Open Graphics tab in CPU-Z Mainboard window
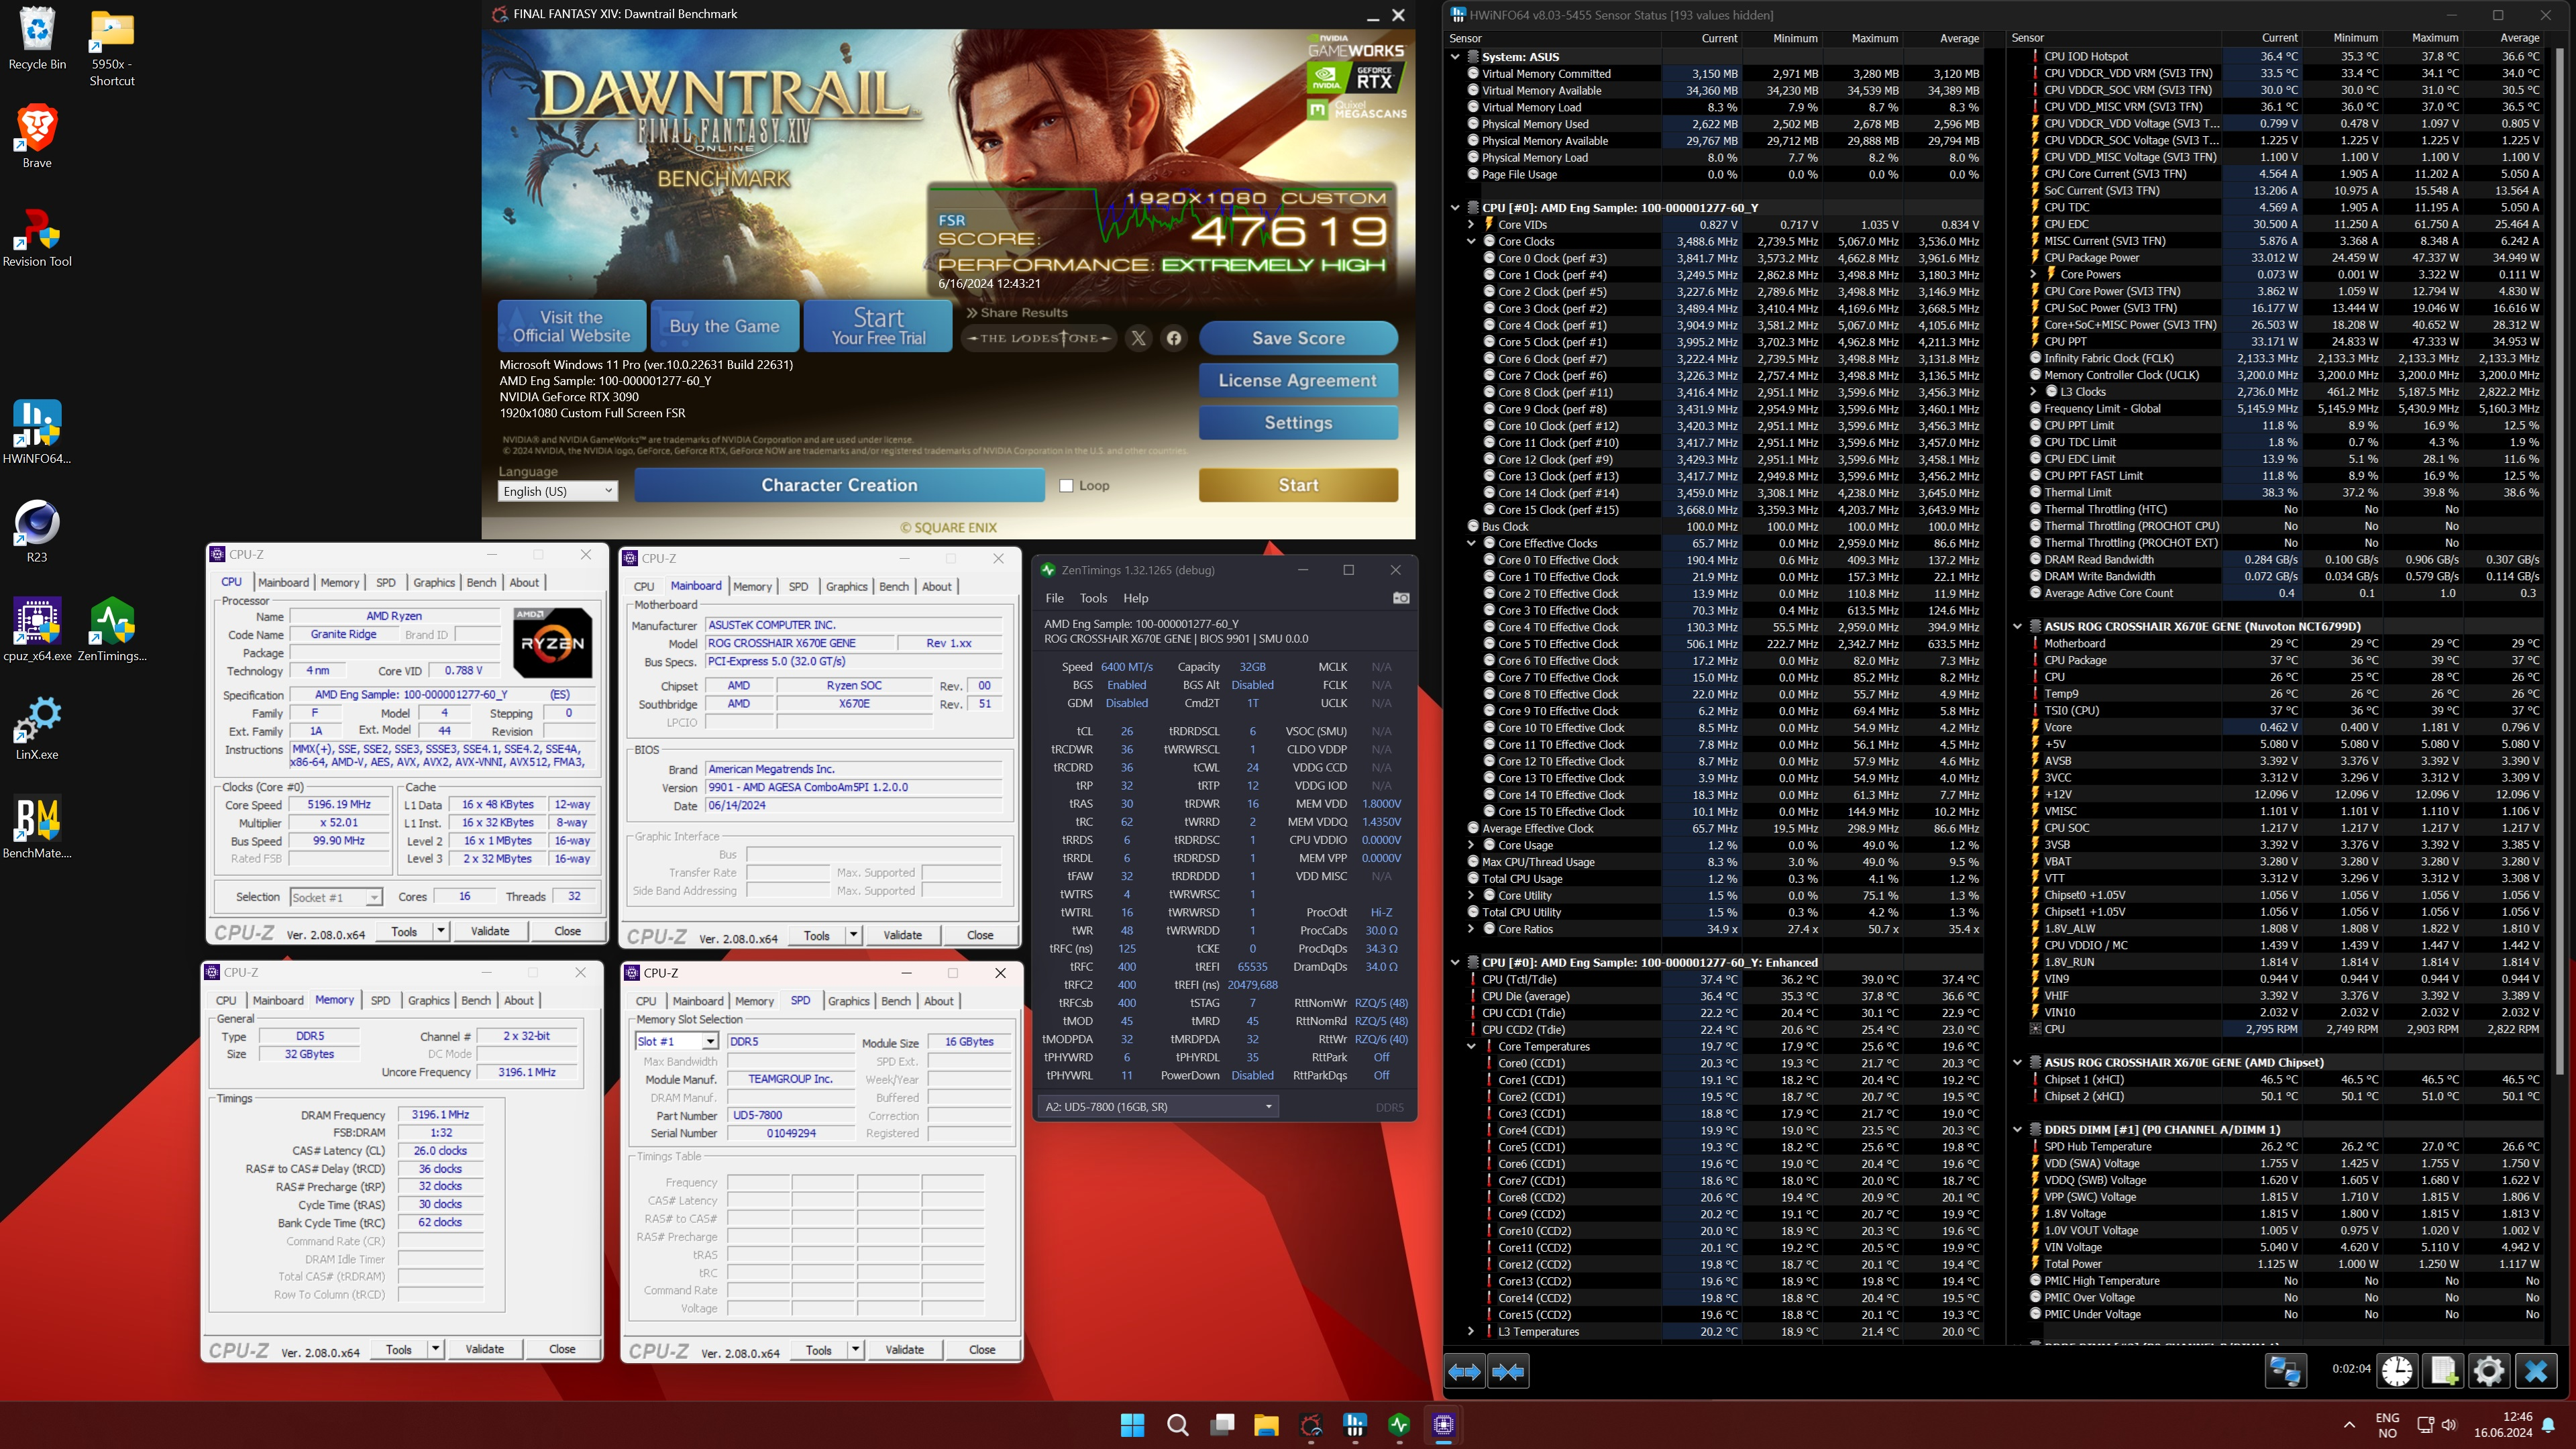 tap(846, 586)
